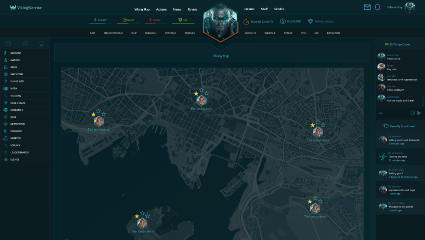Open the Actions menu in top navigation
The width and height of the screenshot is (425, 240).
(161, 9)
